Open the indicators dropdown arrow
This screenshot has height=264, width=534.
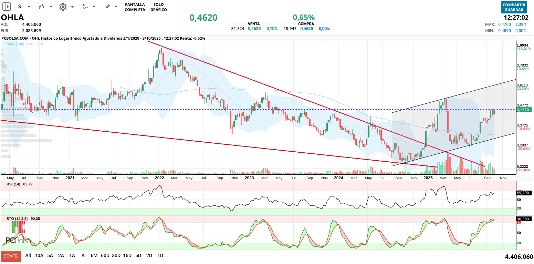(94, 7)
